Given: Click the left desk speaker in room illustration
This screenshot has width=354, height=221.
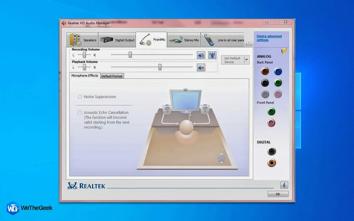Looking at the screenshot, I should (x=167, y=110).
